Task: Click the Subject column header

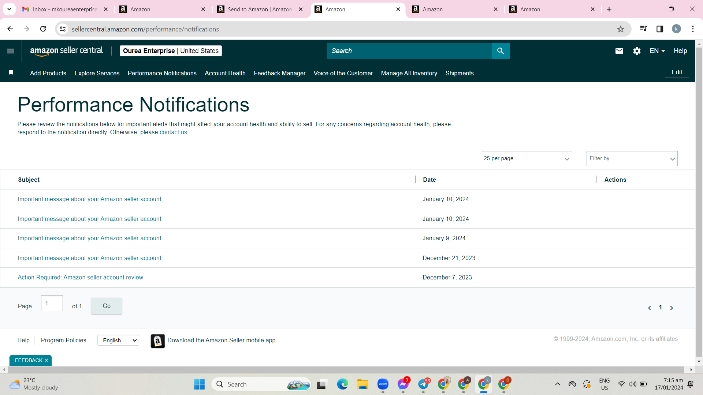Action: (x=29, y=180)
